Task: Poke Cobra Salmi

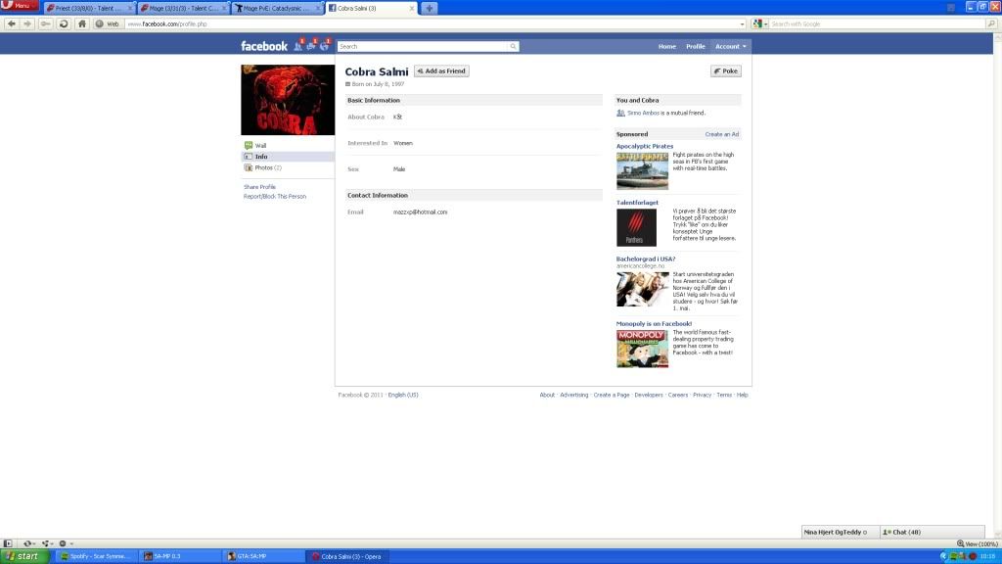Action: [725, 71]
